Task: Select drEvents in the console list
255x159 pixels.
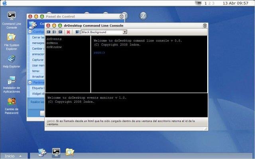Action: point(54,39)
